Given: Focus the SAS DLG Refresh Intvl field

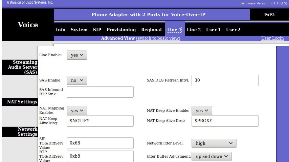Looking at the screenshot, I should tap(225, 80).
